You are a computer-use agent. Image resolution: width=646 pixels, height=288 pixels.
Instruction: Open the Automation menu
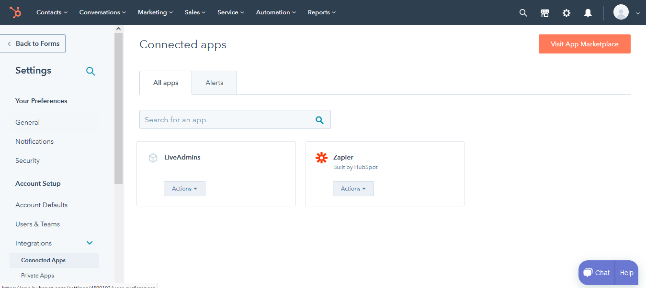click(x=276, y=12)
